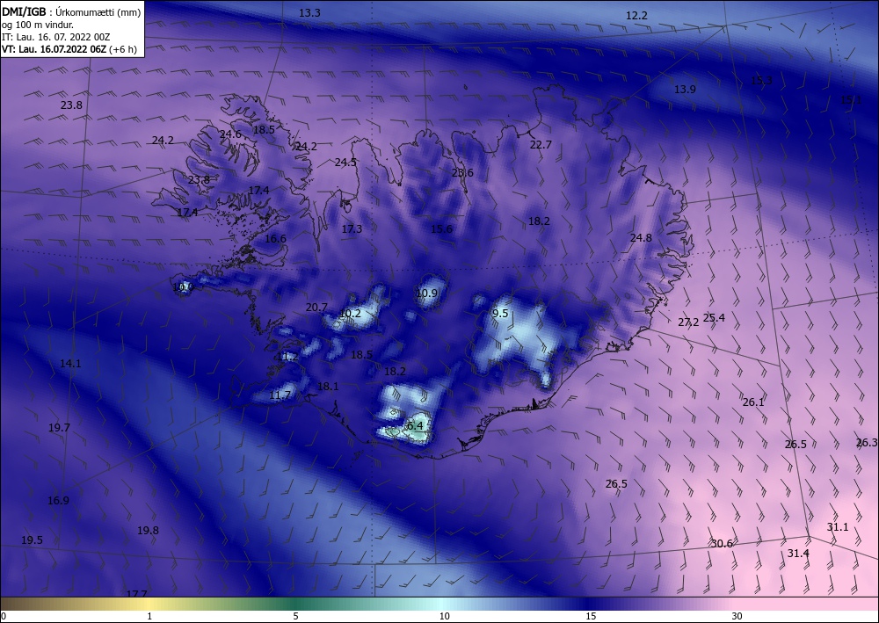Click the 22.7 map value
The width and height of the screenshot is (879, 623).
pos(541,144)
